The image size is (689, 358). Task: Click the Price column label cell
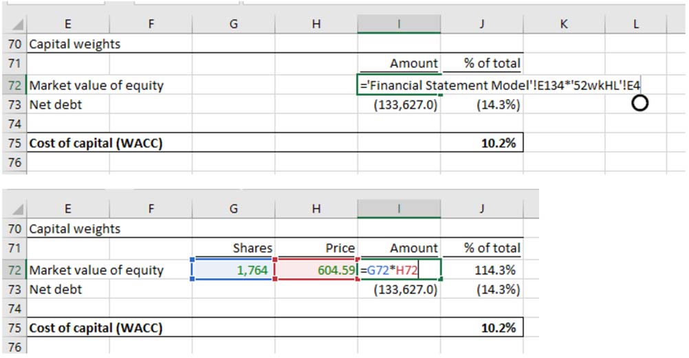(316, 248)
